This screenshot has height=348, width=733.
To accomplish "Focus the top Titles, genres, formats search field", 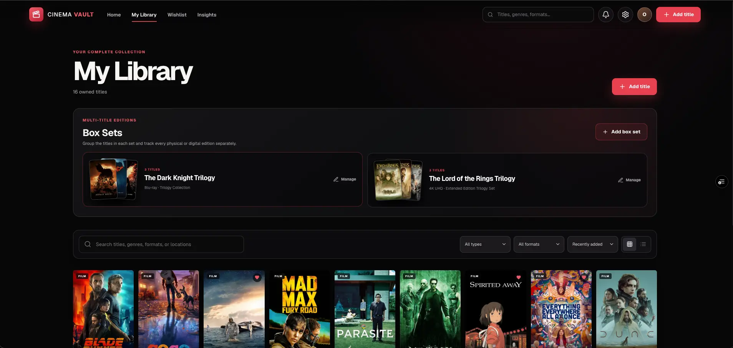I will tap(538, 15).
